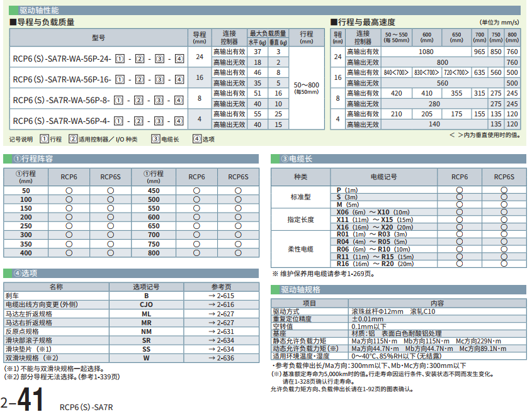Select stroke 250 in the lineup table
This screenshot has height=412, width=532.
tap(26, 226)
